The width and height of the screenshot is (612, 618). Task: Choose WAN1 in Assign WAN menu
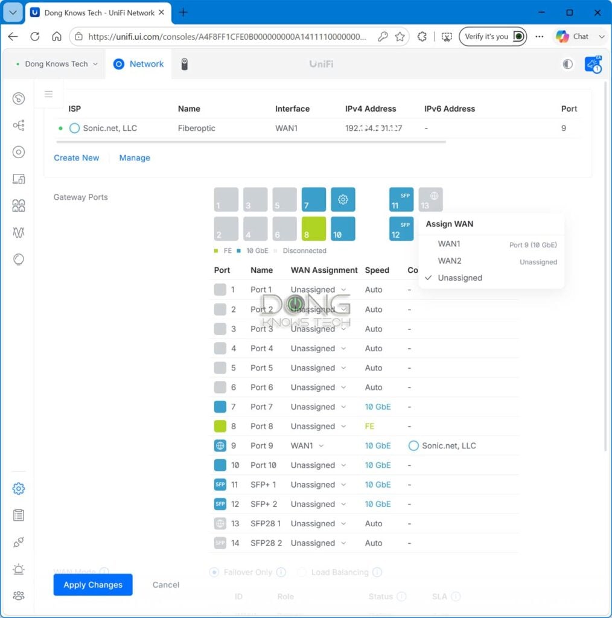point(491,244)
